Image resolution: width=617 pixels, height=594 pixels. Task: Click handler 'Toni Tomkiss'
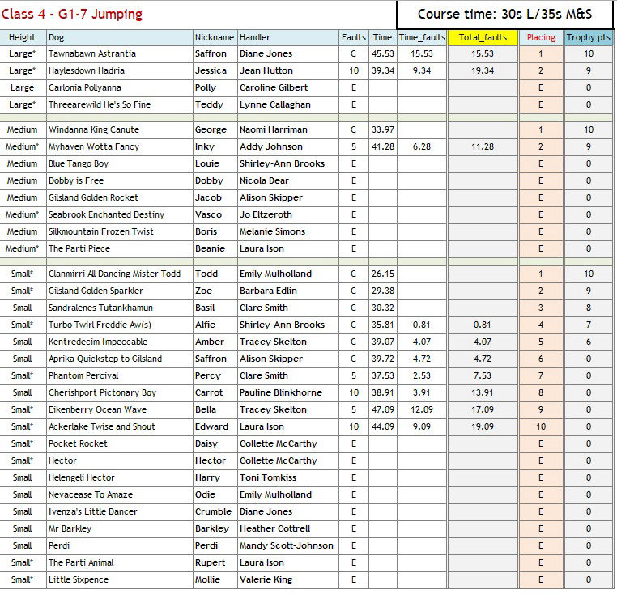click(268, 477)
